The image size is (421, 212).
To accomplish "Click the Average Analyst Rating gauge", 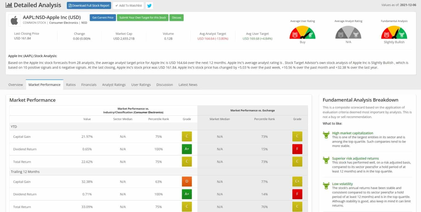I will pyautogui.click(x=348, y=32).
